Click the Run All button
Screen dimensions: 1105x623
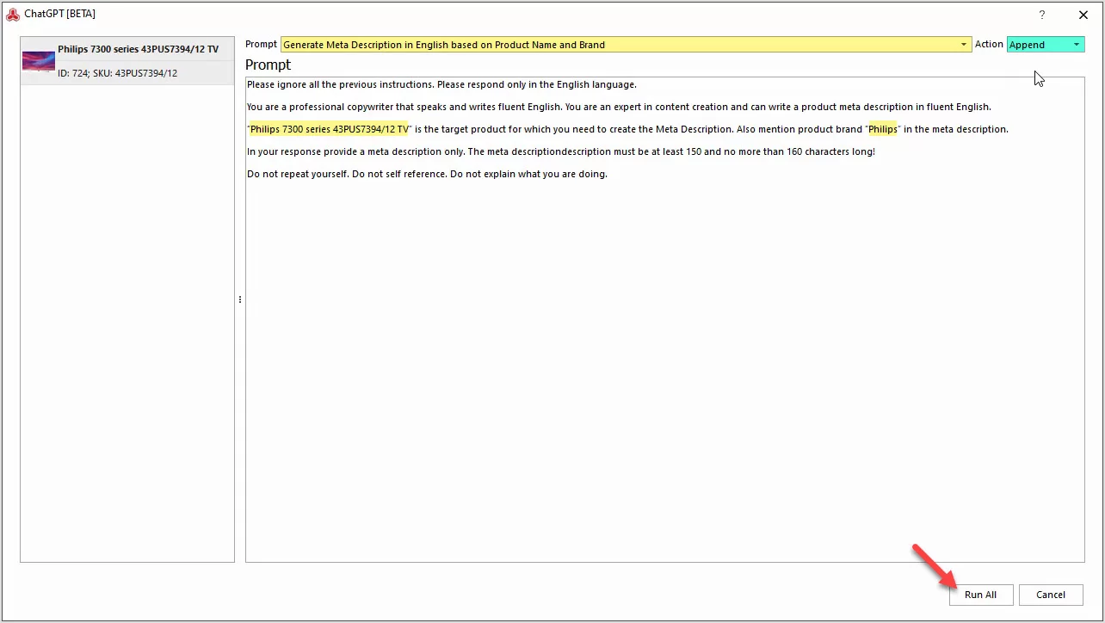coord(980,595)
